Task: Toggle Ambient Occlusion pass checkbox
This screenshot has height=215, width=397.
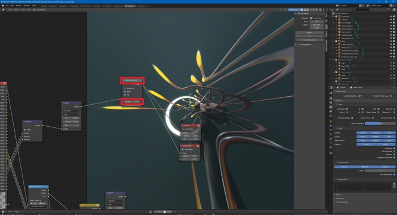Action: point(394,157)
